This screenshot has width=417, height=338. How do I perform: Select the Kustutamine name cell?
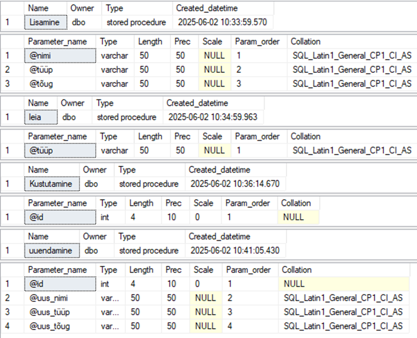pos(51,184)
